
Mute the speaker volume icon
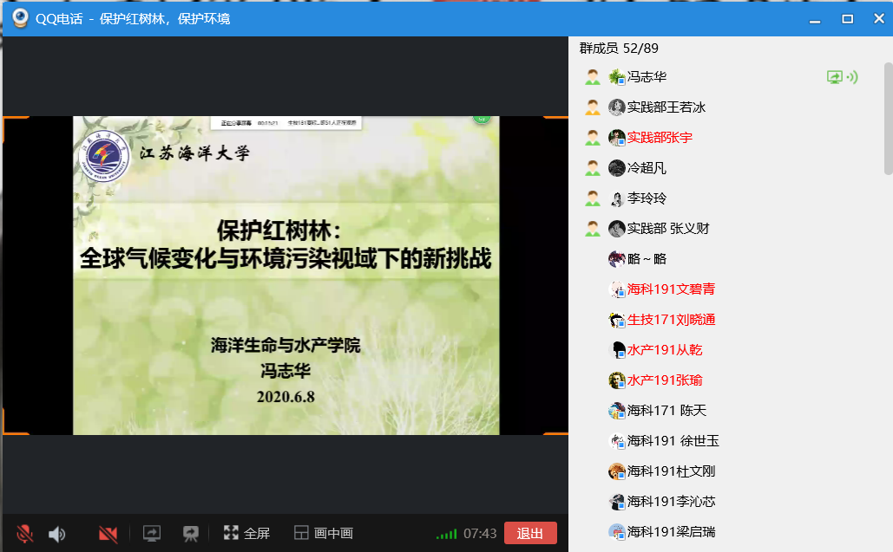[x=57, y=534]
